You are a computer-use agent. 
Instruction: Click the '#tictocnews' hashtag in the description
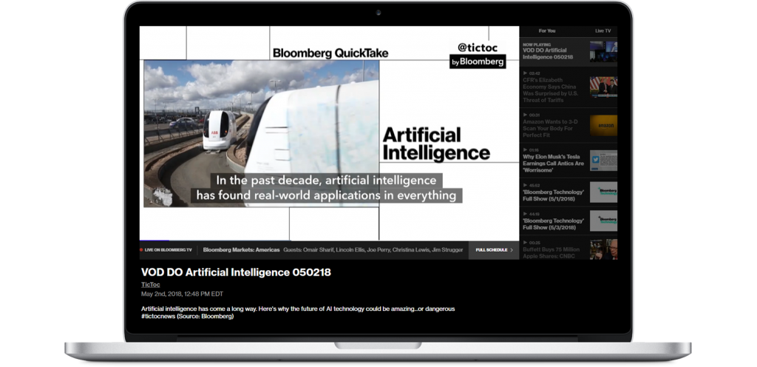coord(159,317)
